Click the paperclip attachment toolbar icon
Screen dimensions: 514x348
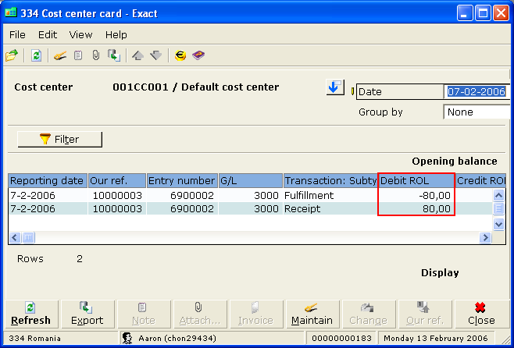(95, 55)
